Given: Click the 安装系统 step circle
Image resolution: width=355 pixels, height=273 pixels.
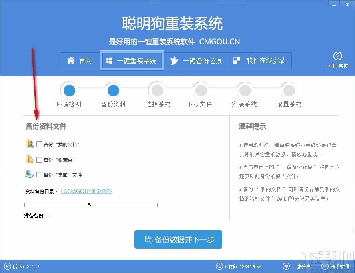Looking at the screenshot, I should coord(245,90).
